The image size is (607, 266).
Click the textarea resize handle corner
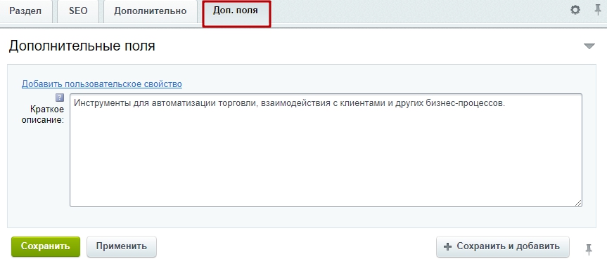click(x=578, y=203)
